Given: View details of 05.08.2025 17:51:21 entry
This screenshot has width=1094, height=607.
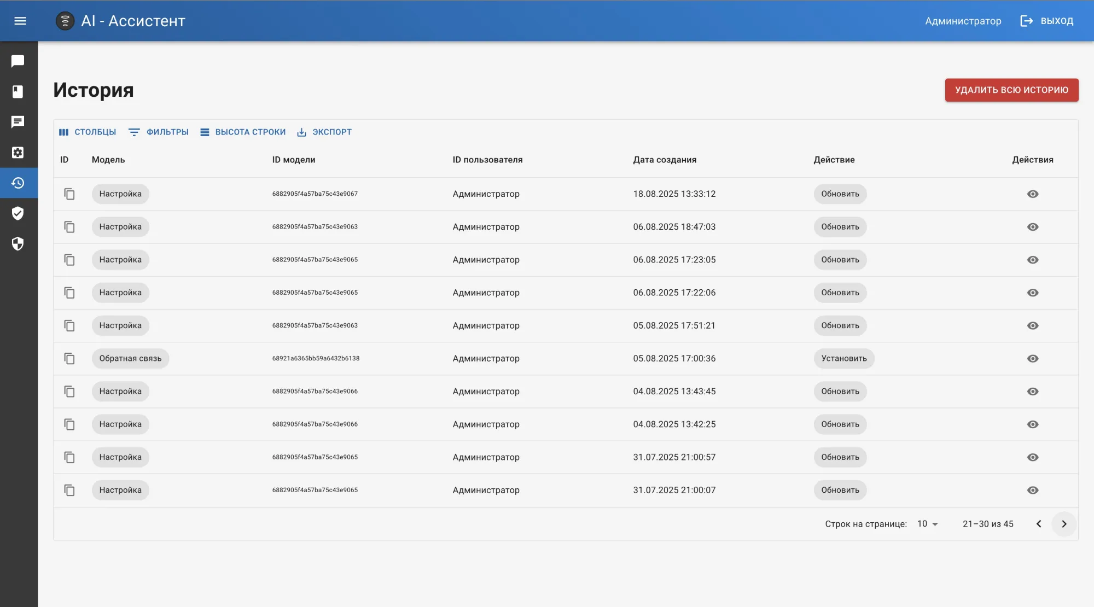Looking at the screenshot, I should 1033,325.
